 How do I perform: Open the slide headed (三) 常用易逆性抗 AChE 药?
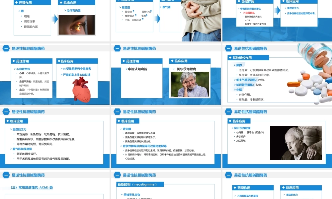click(x=55, y=185)
